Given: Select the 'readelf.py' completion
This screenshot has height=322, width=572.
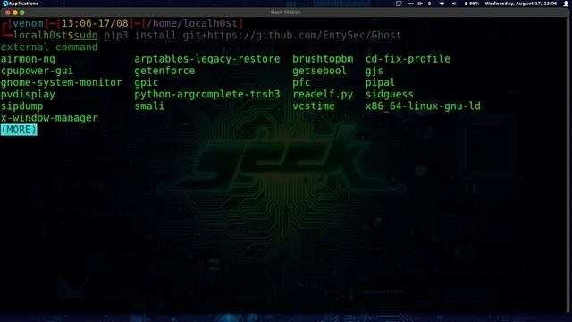Looking at the screenshot, I should pyautogui.click(x=323, y=95).
